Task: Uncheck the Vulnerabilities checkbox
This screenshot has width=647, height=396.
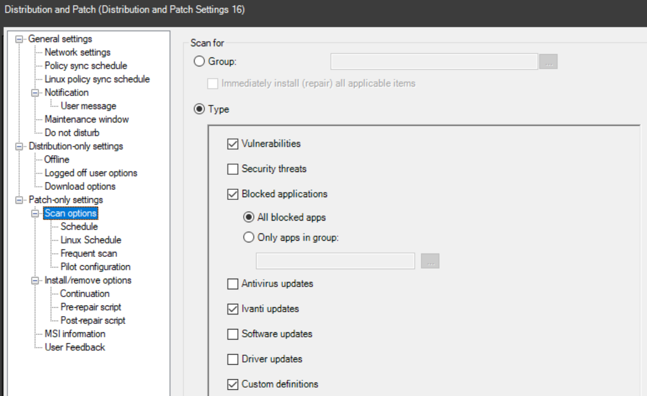Action: point(233,144)
